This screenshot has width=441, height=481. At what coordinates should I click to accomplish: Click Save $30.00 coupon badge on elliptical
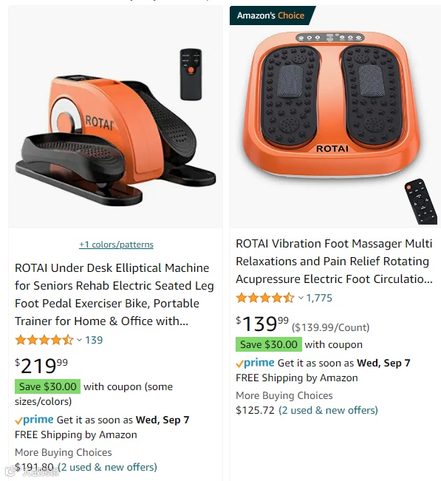(x=47, y=386)
